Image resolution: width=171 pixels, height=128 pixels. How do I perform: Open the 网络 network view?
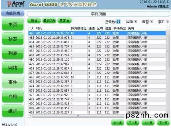pos(13,68)
